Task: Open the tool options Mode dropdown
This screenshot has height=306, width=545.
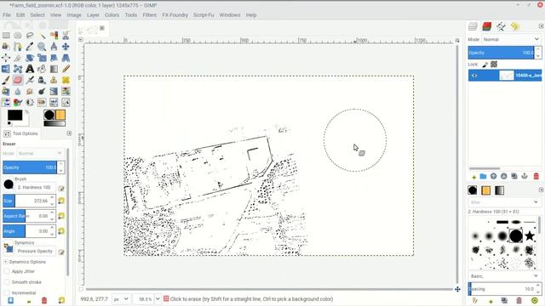Action: coord(40,153)
